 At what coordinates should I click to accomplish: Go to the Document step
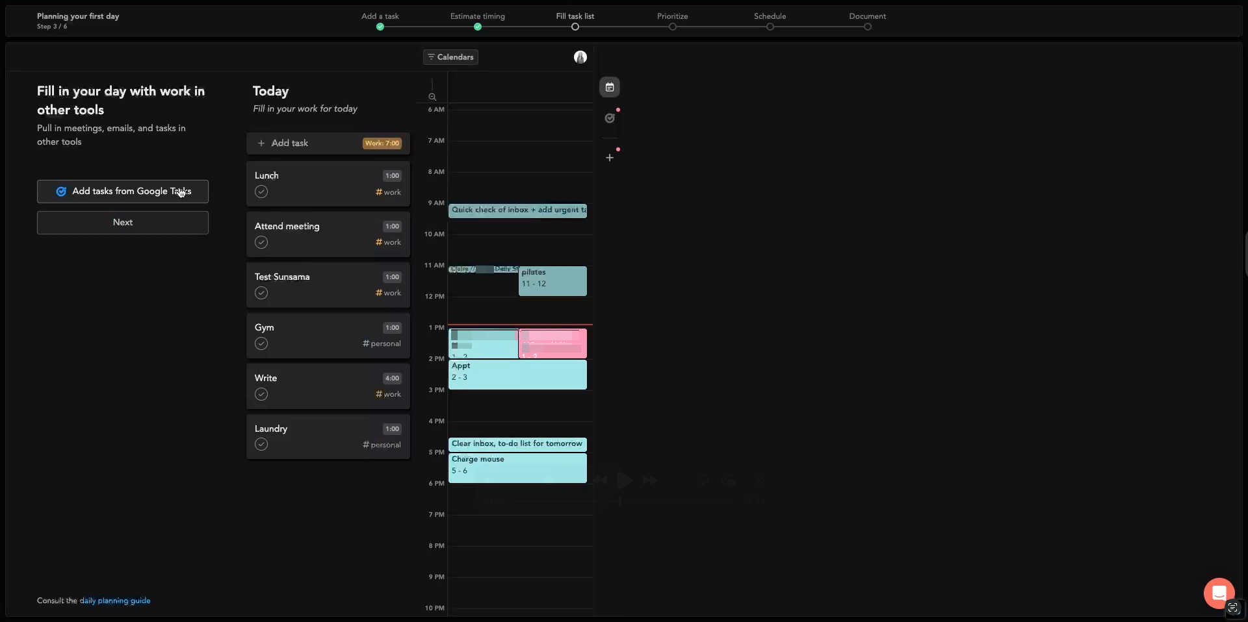point(868,21)
